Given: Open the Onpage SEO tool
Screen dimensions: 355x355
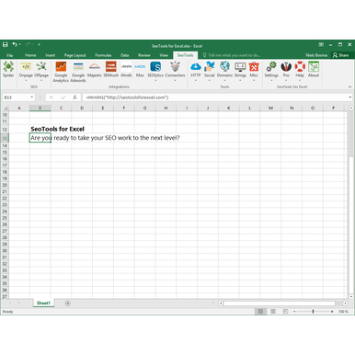Looking at the screenshot, I should 26,71.
